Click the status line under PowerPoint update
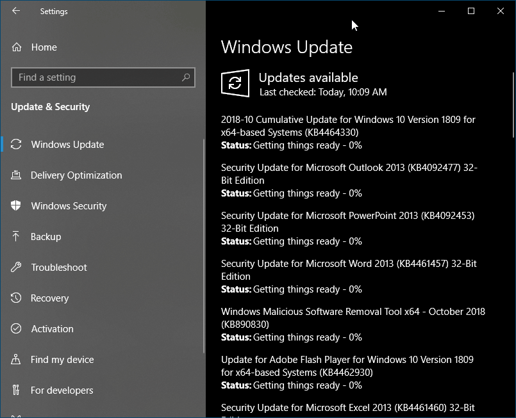 point(291,241)
